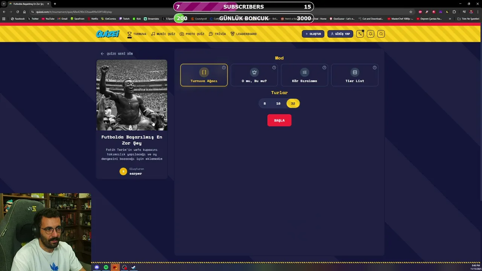Open the Trivia section
This screenshot has height=271, width=482.
pos(217,34)
